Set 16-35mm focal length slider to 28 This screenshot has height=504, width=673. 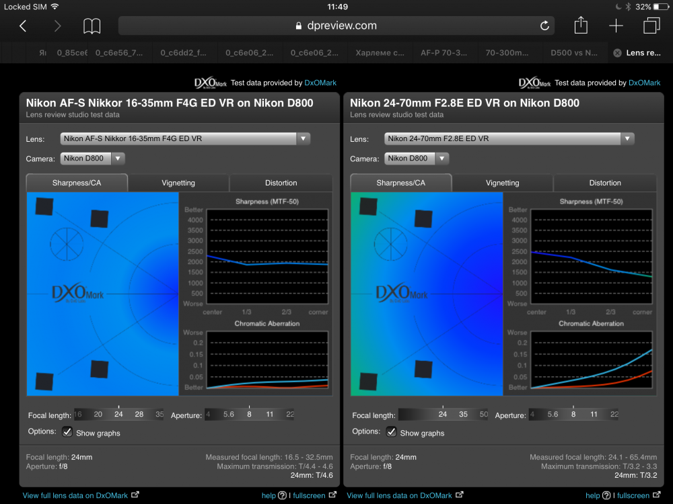[x=139, y=414]
